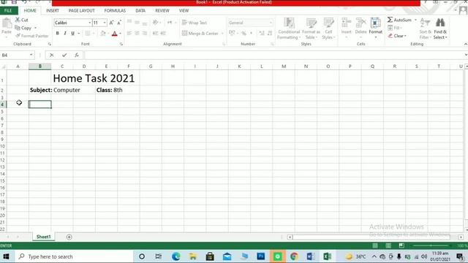Collapse the ribbon with the arrow

(x=465, y=44)
